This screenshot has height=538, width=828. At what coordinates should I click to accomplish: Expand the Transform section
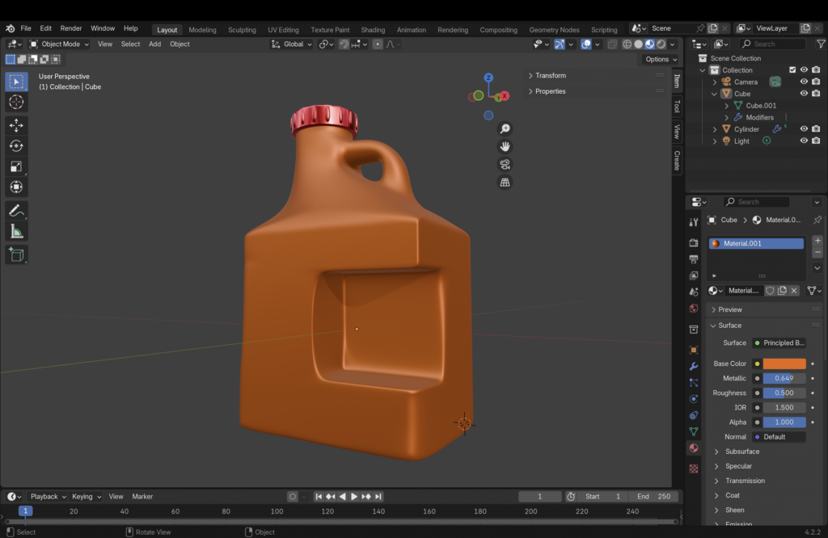coord(550,76)
